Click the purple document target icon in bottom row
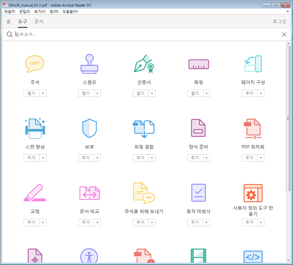 (x=35, y=256)
